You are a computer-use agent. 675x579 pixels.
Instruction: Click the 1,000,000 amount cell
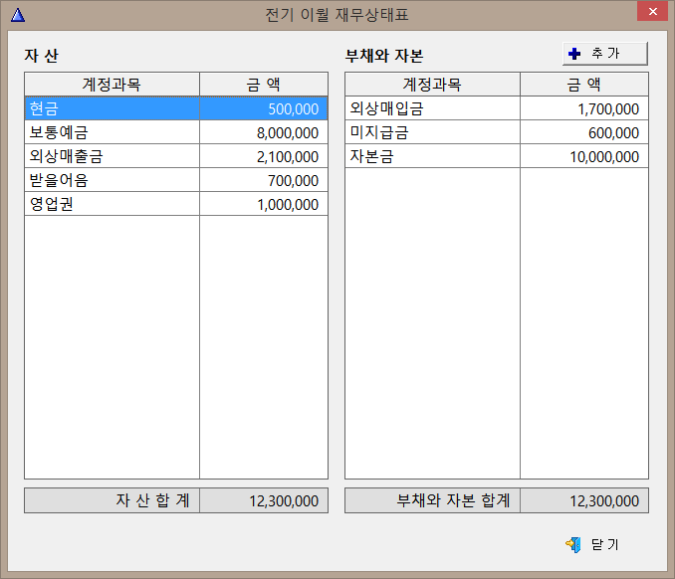tap(264, 204)
